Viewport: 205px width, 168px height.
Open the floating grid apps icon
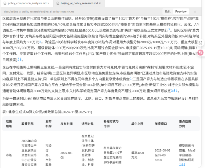tap(201, 43)
